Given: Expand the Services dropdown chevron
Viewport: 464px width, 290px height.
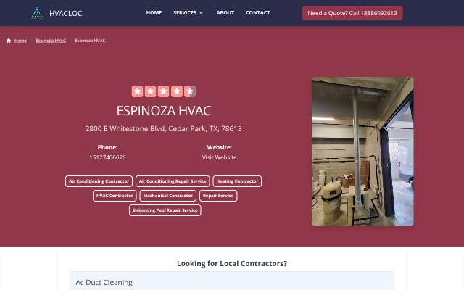Looking at the screenshot, I should pyautogui.click(x=202, y=13).
